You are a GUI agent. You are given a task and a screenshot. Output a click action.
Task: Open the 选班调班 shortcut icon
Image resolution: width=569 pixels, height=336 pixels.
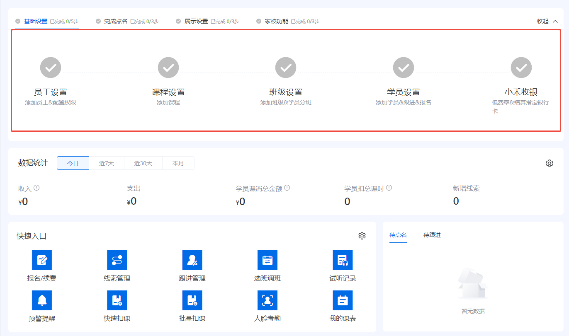click(267, 260)
